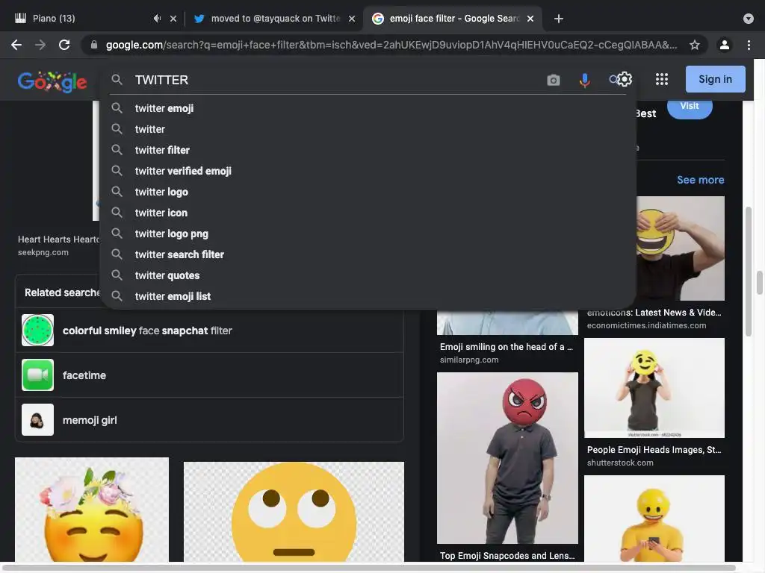Click the browser back arrow
The image size is (765, 573).
click(16, 45)
